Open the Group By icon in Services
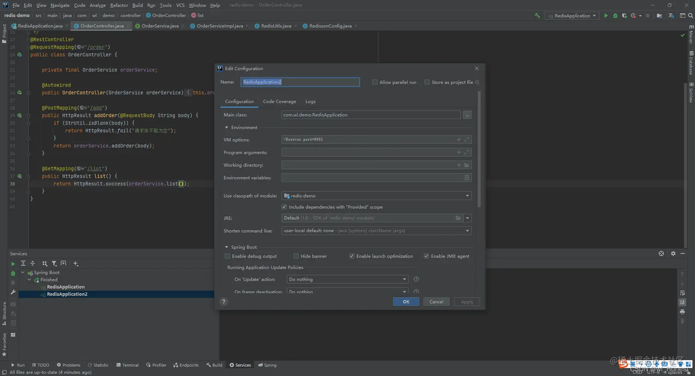Image resolution: width=695 pixels, height=376 pixels. click(x=45, y=264)
